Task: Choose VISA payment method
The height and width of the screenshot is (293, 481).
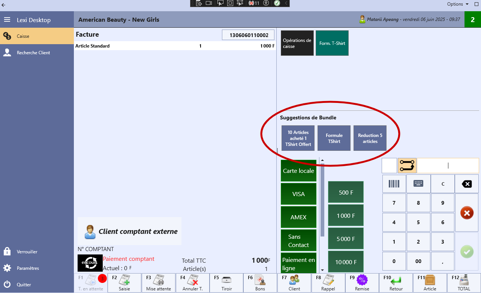Action: tap(298, 194)
